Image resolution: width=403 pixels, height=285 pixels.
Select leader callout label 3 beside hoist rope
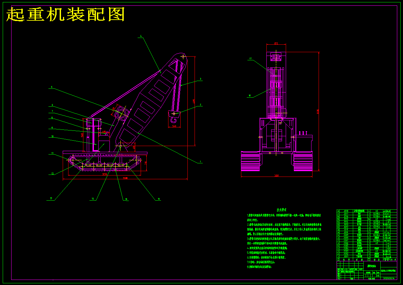point(200,79)
